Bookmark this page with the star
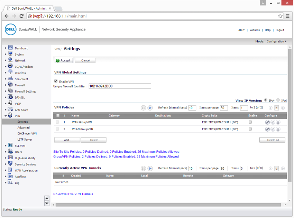 click(280, 16)
